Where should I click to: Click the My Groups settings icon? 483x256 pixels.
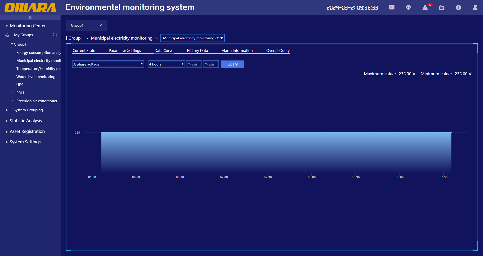(7, 35)
